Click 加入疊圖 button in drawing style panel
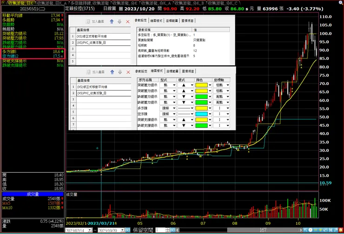This screenshot has width=344, height=234. pos(95,72)
